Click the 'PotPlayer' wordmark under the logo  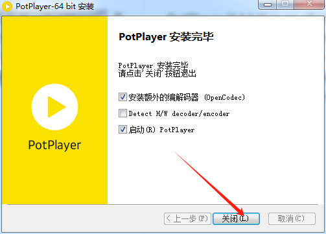point(54,145)
